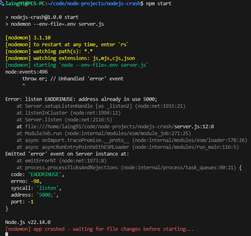Screen dimensions: 251x236
Task: Click the 'at Server.listen (node:net:2116:5)' line
Action: (x=64, y=120)
